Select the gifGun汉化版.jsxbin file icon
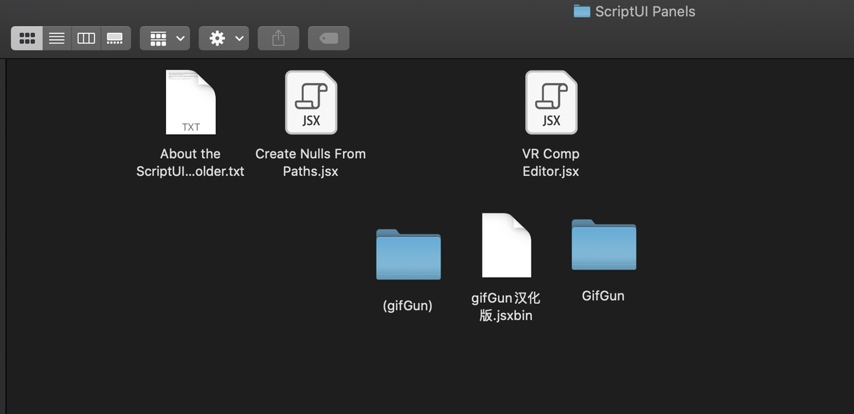 [x=507, y=245]
